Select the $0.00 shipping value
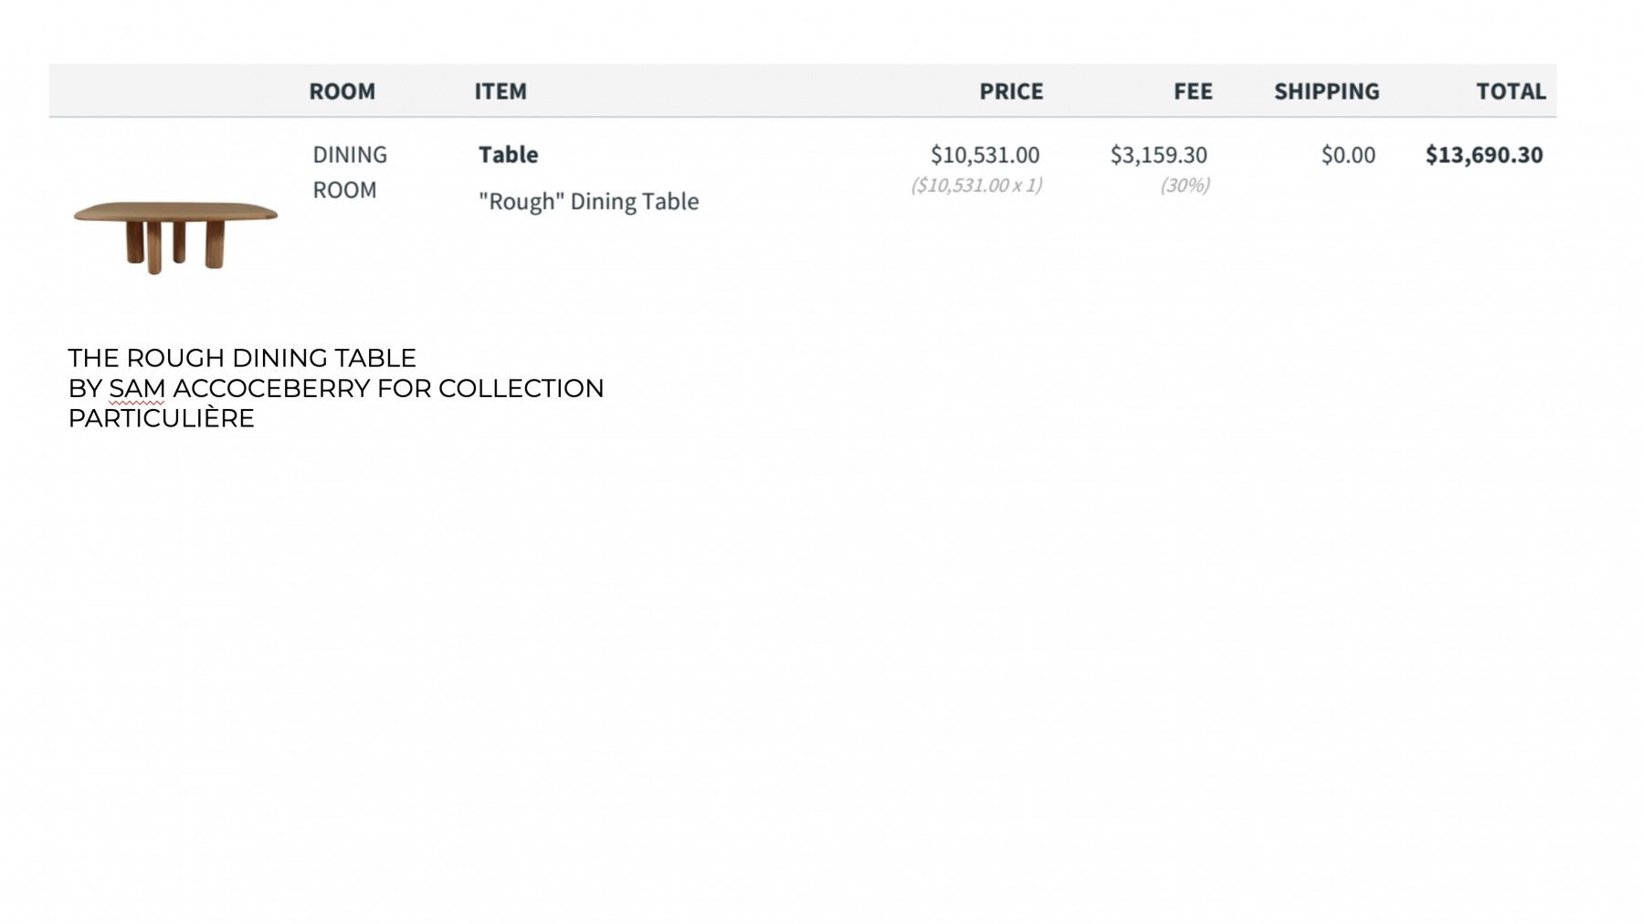The width and height of the screenshot is (1644, 924). click(x=1348, y=154)
